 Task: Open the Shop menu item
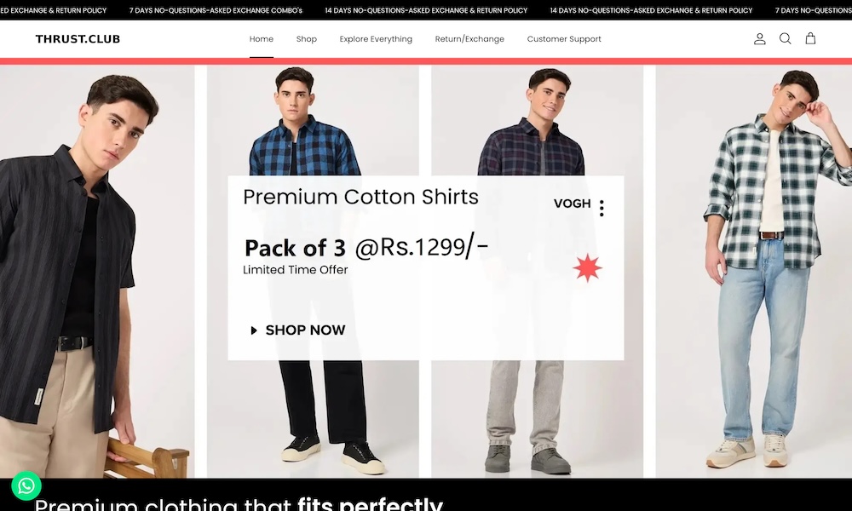pyautogui.click(x=307, y=39)
